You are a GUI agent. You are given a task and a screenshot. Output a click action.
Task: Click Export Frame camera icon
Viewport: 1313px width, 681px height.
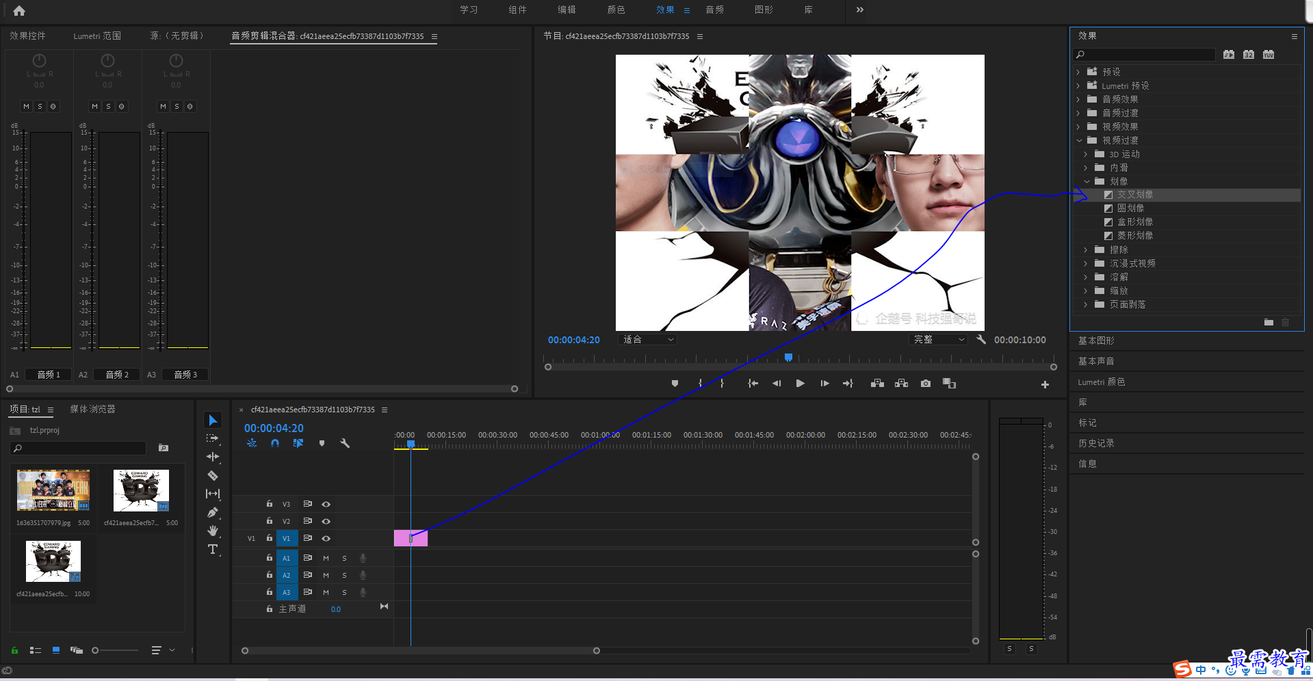926,384
